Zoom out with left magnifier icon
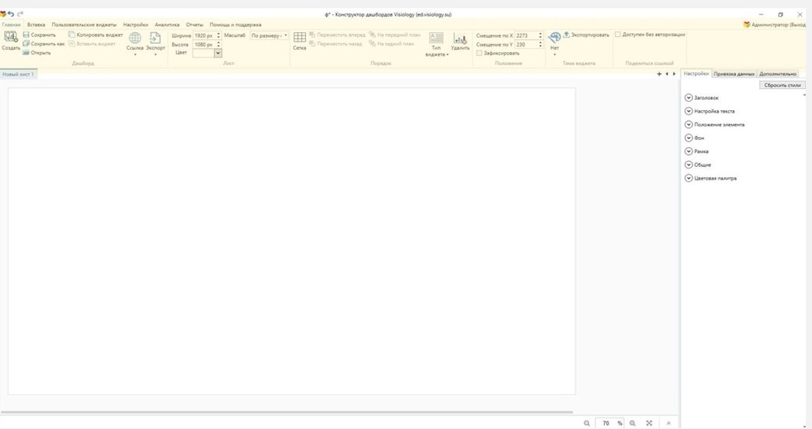The image size is (812, 429). 587,424
